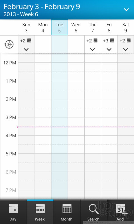The height and width of the screenshot is (224, 134).
Task: Tap the Search magnifier icon
Action: pos(94,209)
